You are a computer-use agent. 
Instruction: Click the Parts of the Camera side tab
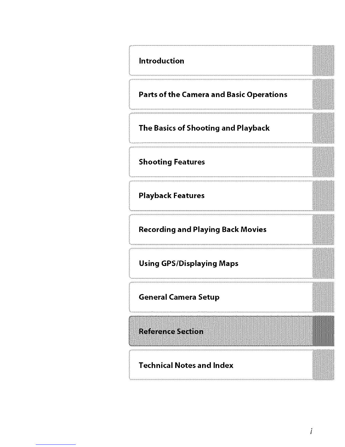click(x=323, y=94)
